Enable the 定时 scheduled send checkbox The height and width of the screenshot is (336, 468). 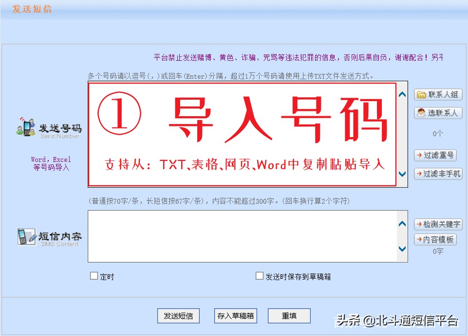93,276
